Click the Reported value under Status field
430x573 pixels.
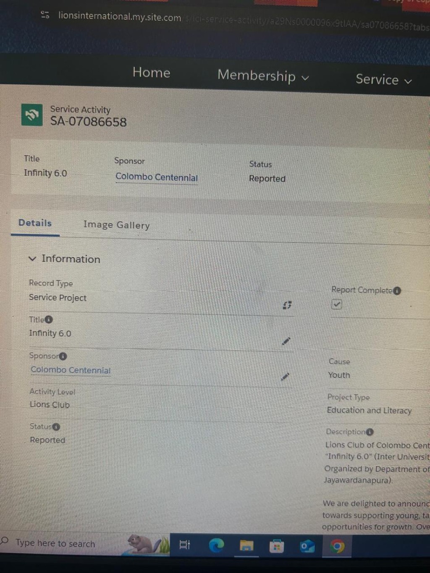pos(47,440)
